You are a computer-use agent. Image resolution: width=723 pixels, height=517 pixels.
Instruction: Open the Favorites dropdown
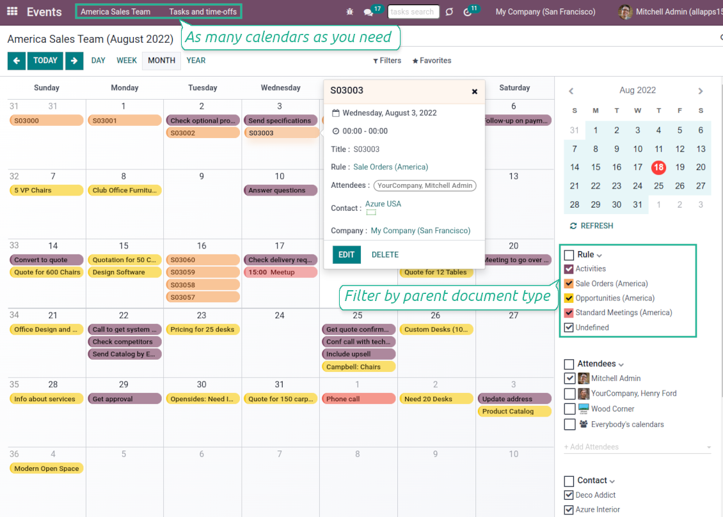point(432,61)
